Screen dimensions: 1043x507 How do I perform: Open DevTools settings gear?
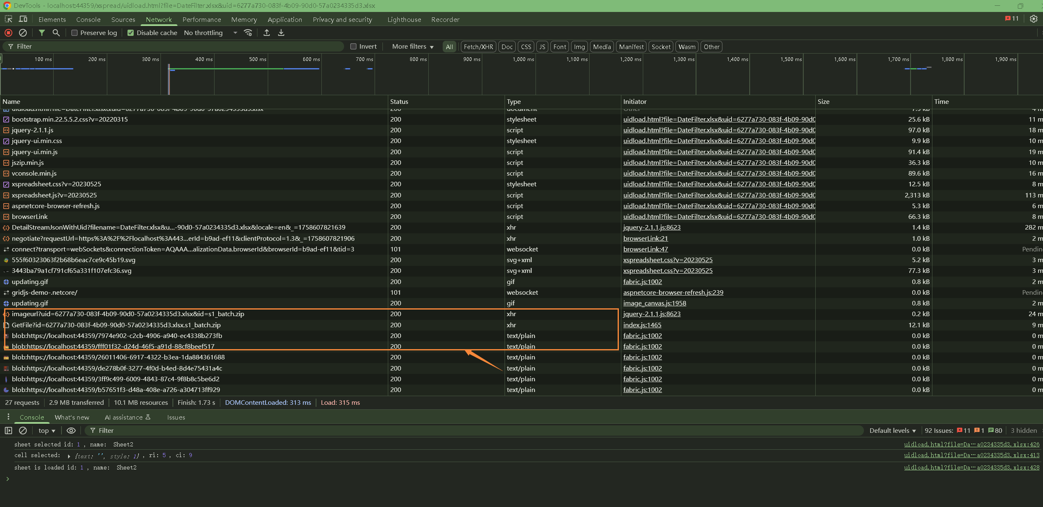1034,19
